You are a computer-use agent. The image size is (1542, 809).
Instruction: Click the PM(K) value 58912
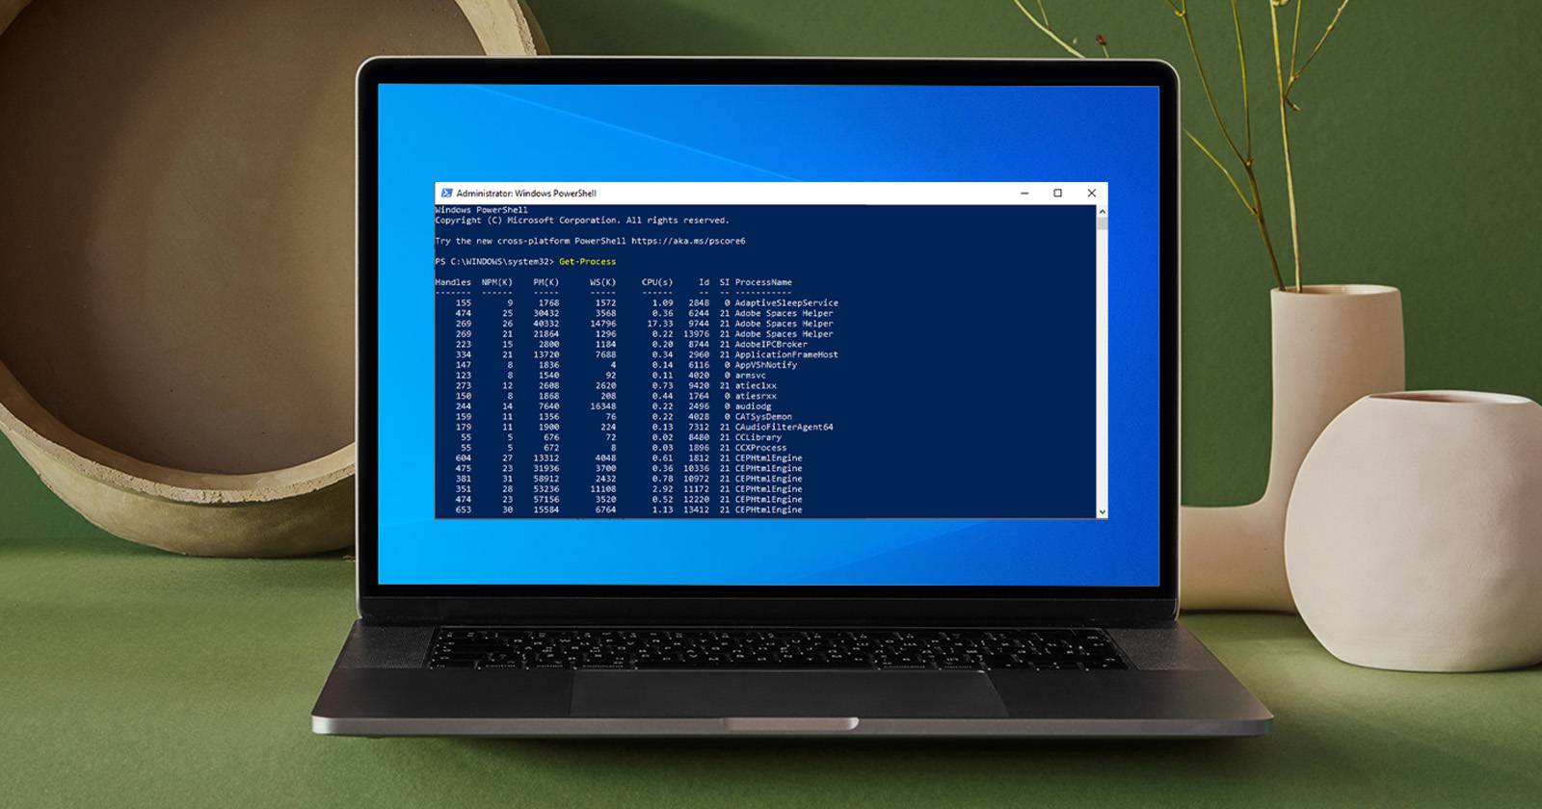tap(545, 479)
